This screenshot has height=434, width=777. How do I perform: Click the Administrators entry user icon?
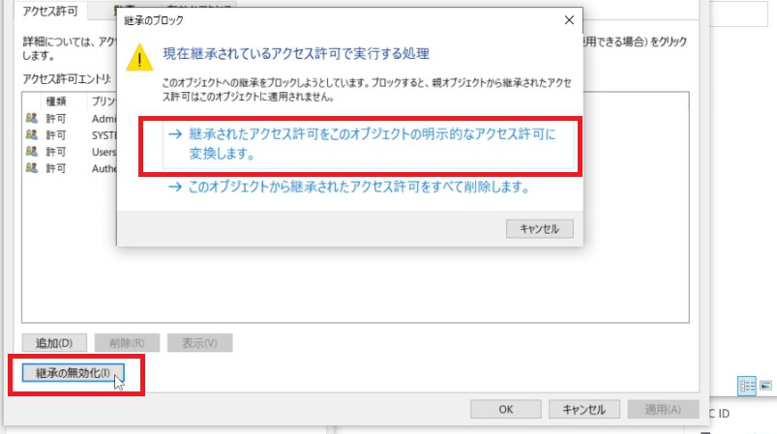[32, 118]
